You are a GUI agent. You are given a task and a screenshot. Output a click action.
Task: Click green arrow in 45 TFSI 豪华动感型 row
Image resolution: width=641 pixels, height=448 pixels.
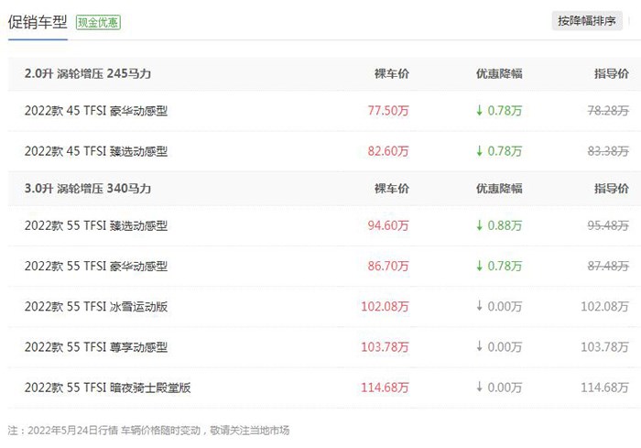479,110
